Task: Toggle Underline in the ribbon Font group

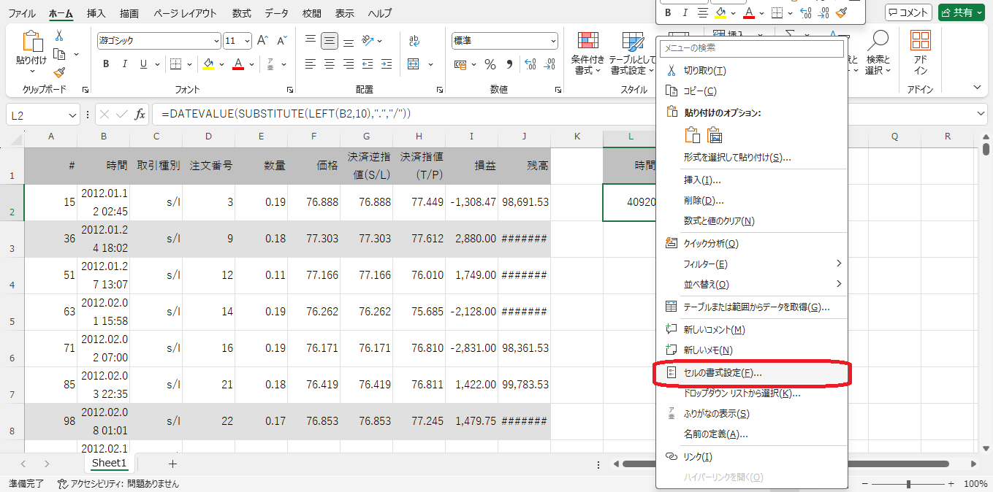Action: (x=145, y=64)
